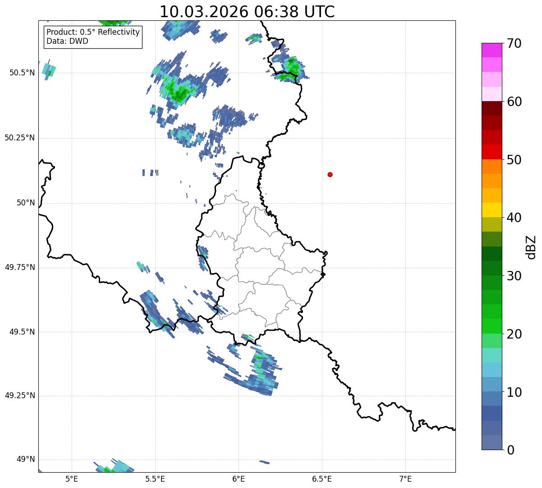Click the 7°E longitude label

pyautogui.click(x=405, y=479)
